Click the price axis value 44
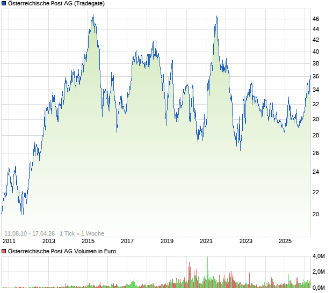333x293 pixels. [x=316, y=29]
